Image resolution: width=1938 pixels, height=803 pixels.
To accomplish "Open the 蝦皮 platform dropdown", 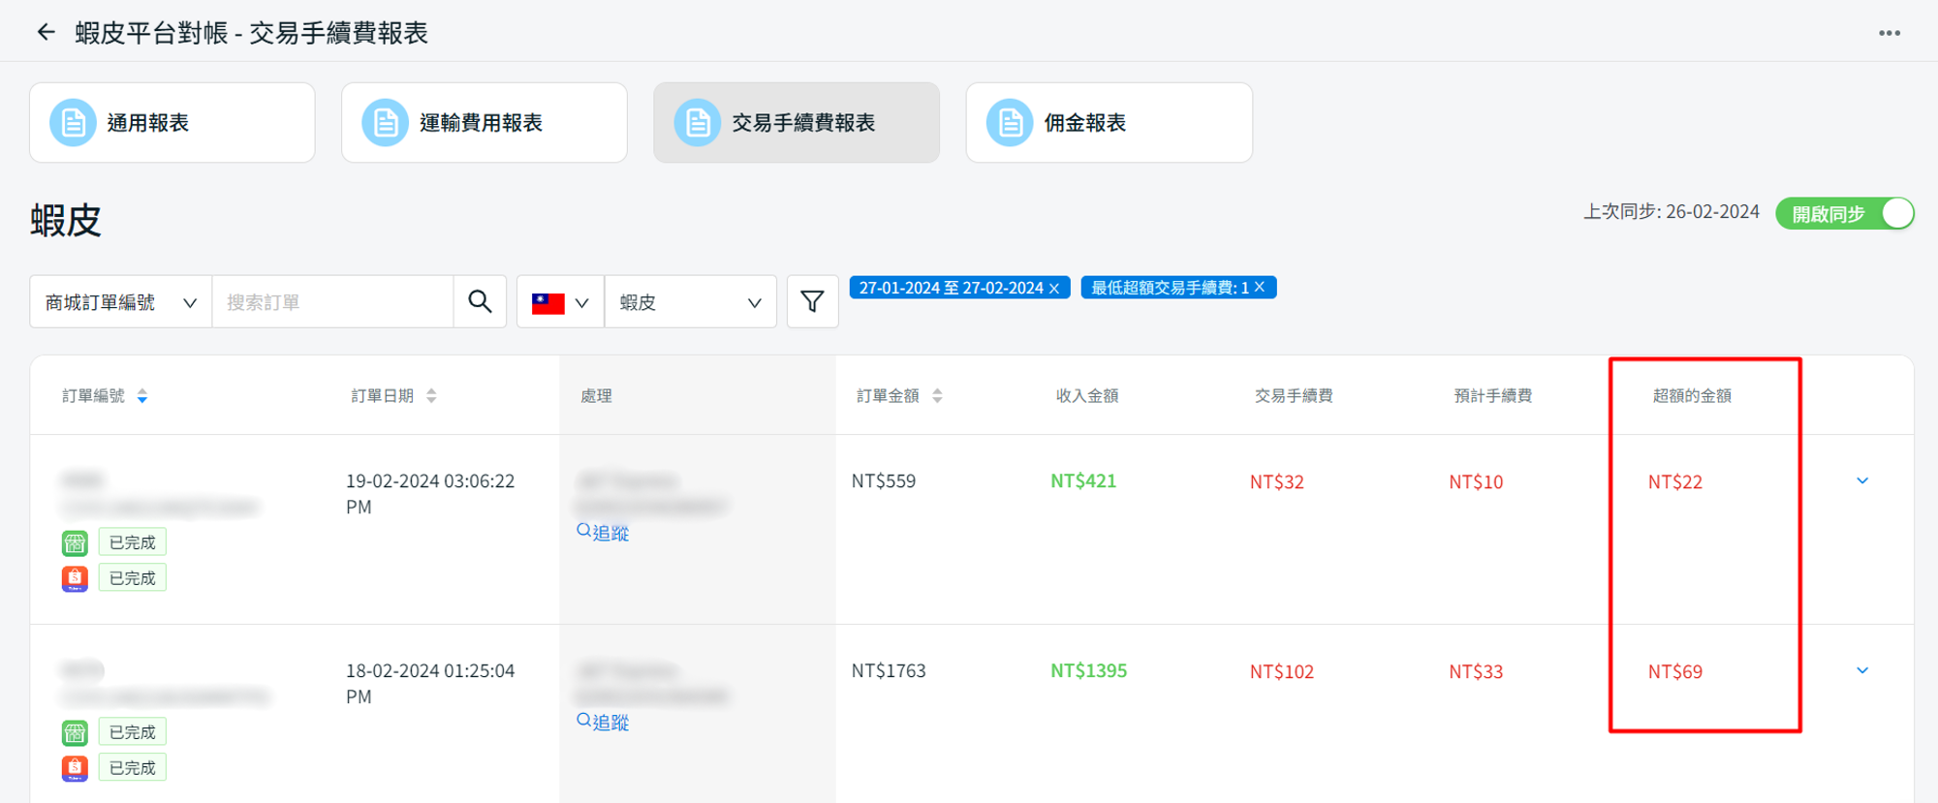I will pos(690,302).
